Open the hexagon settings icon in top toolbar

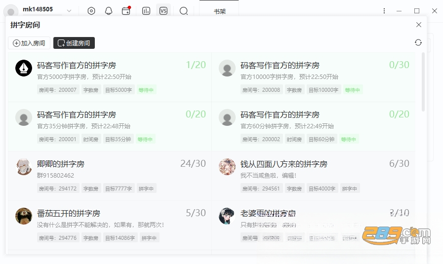tap(91, 11)
